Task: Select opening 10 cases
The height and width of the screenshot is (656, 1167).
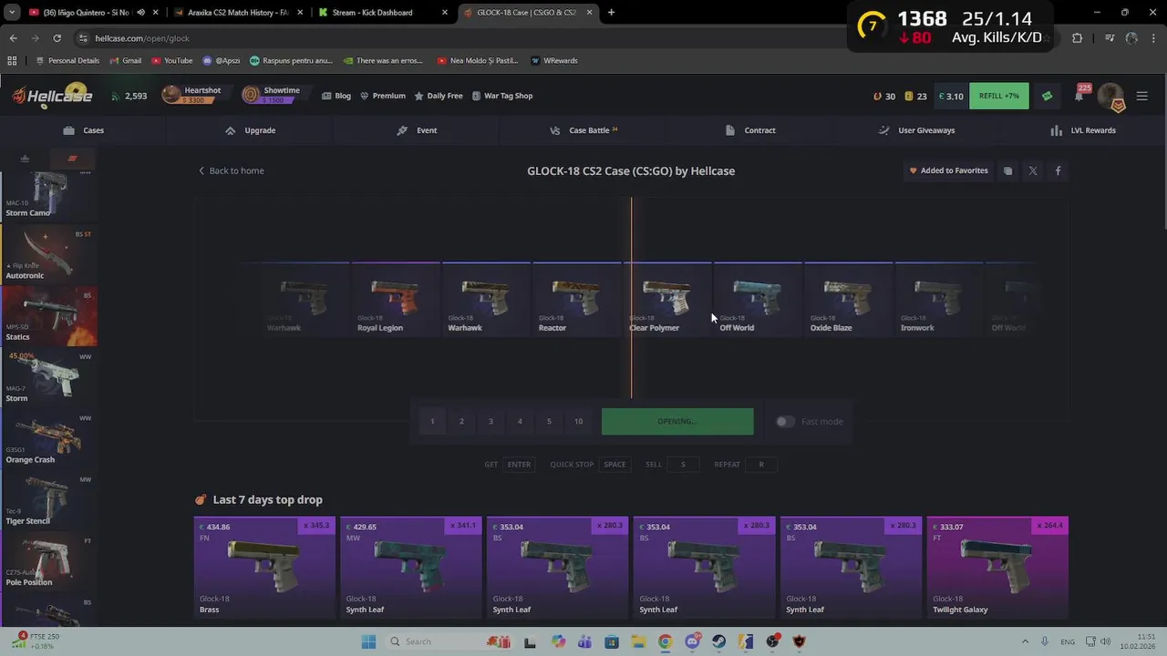Action: [578, 421]
